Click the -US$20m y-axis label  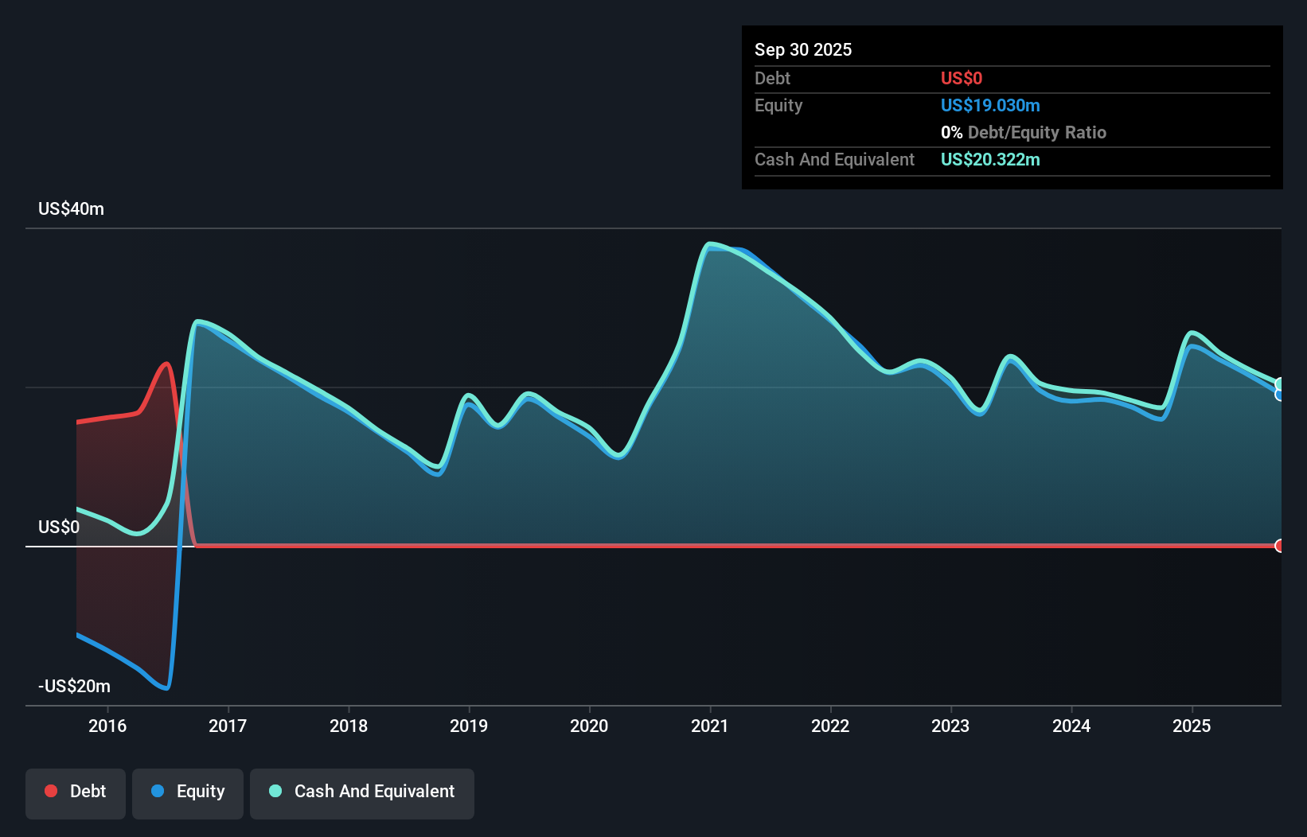click(x=74, y=686)
